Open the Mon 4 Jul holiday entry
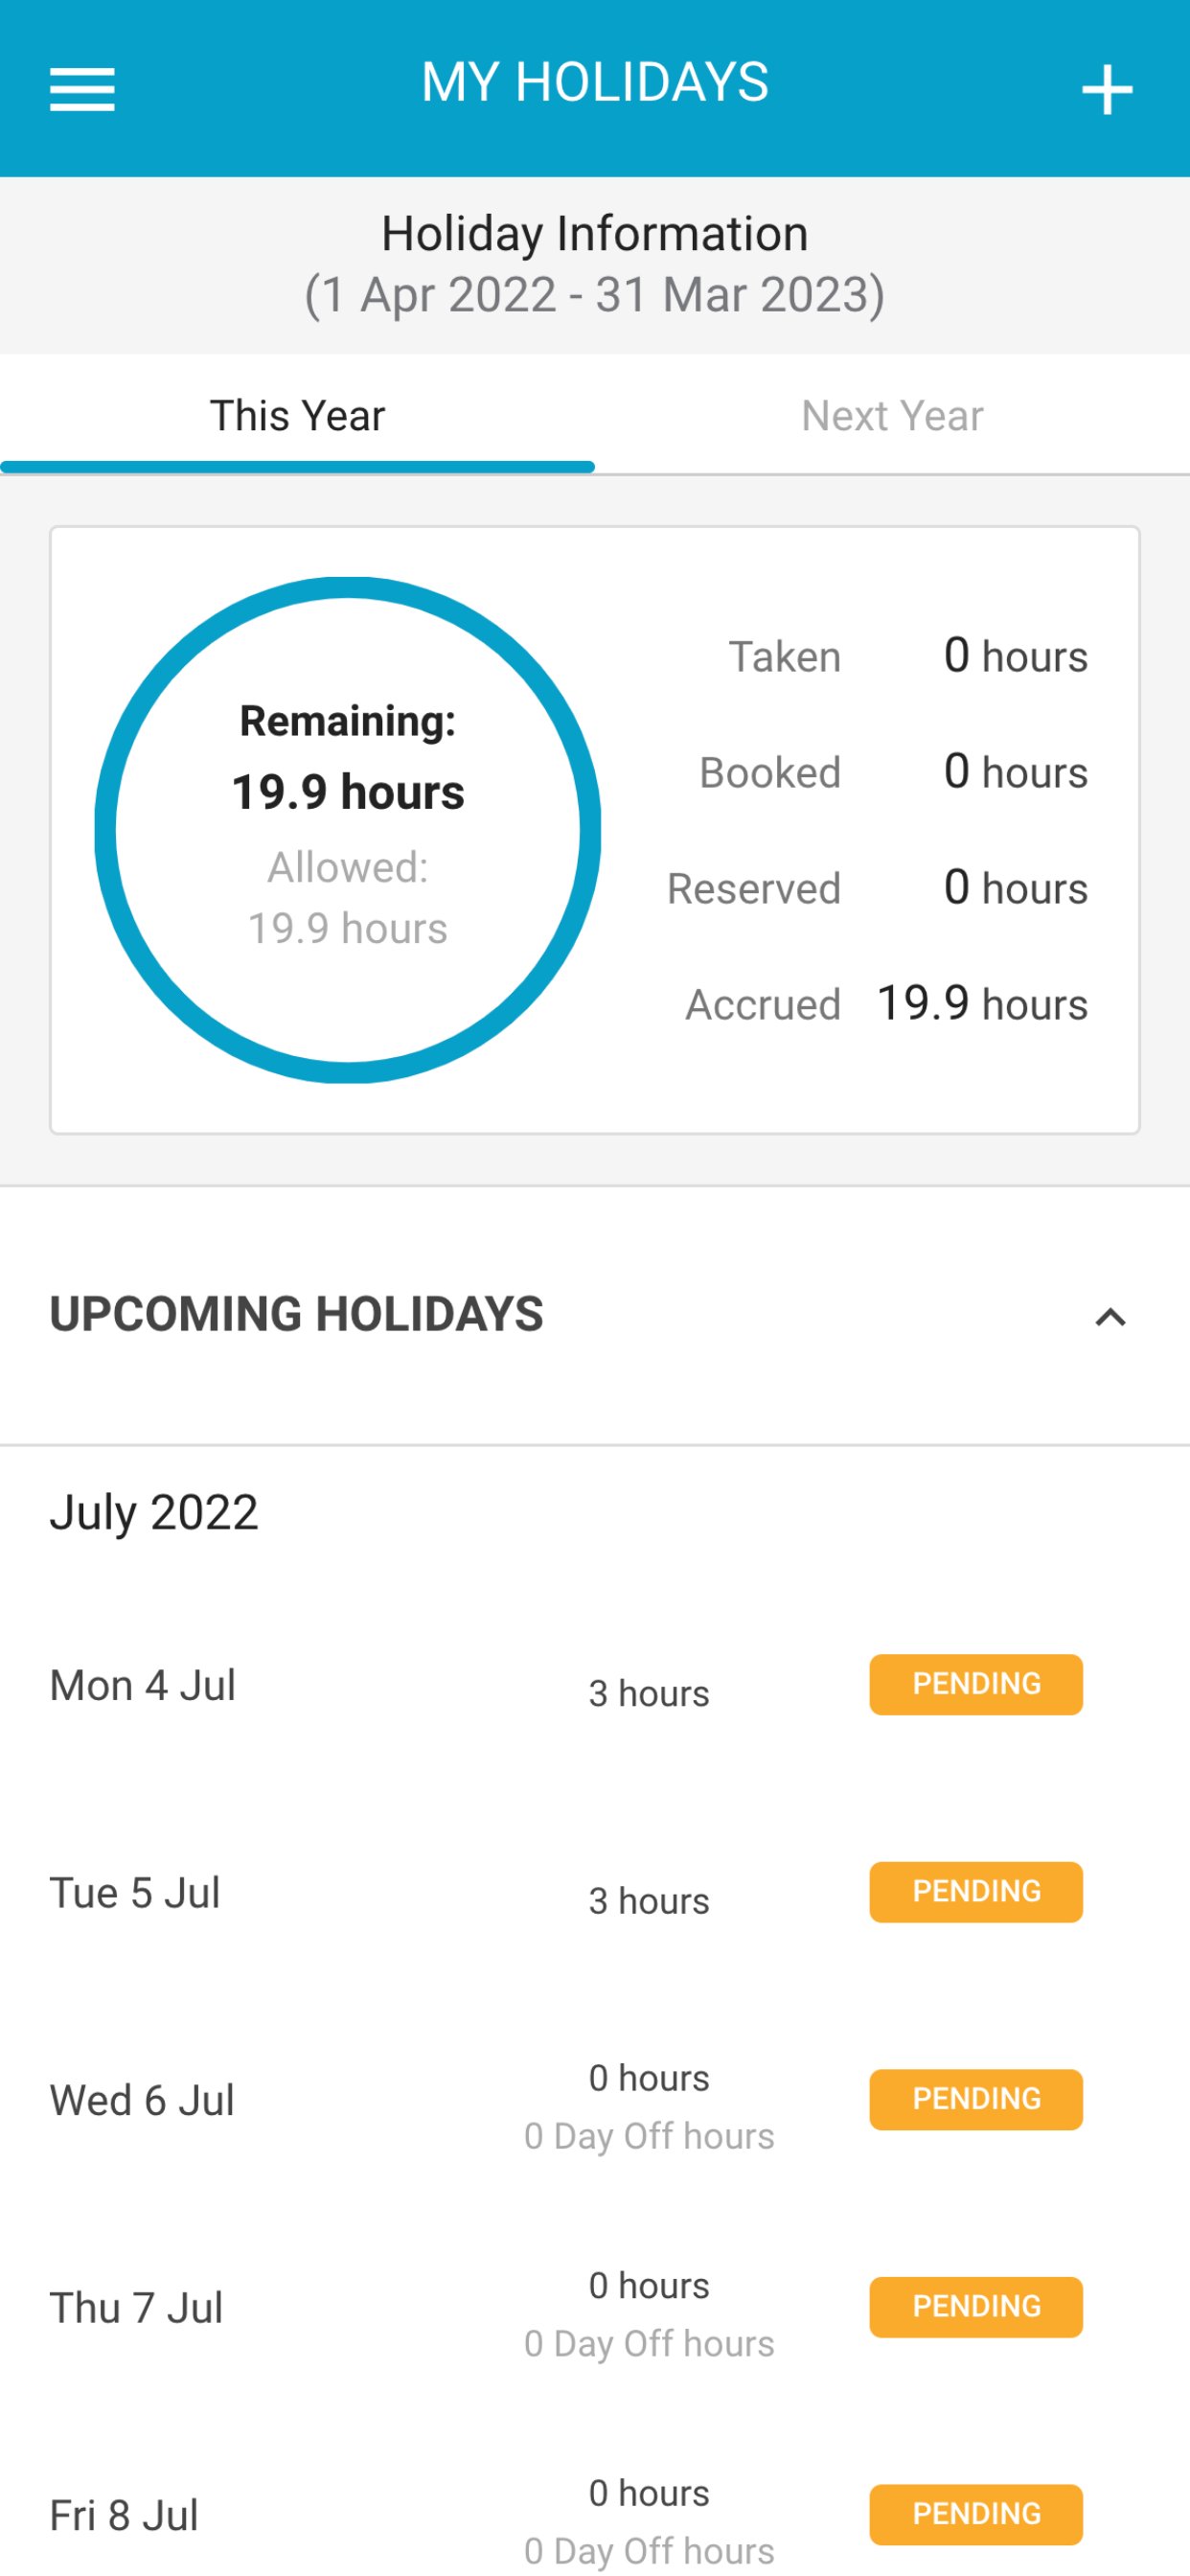Screen dimensions: 1190x2576 [595, 1685]
